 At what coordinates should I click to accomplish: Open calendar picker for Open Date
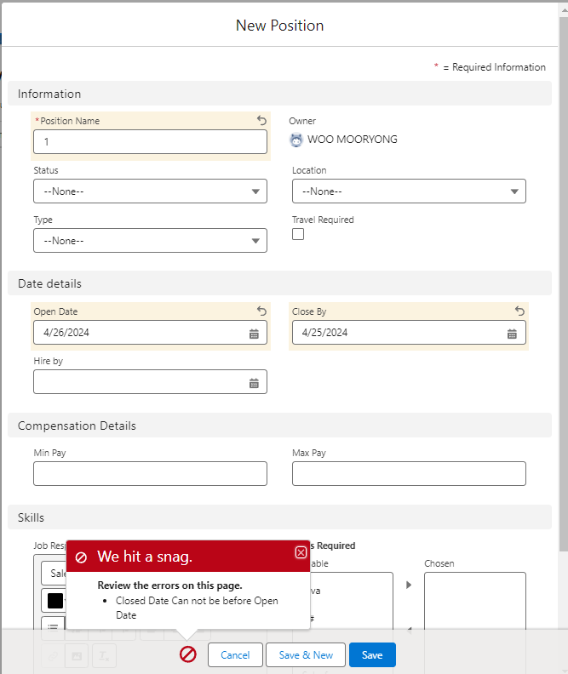coord(254,334)
